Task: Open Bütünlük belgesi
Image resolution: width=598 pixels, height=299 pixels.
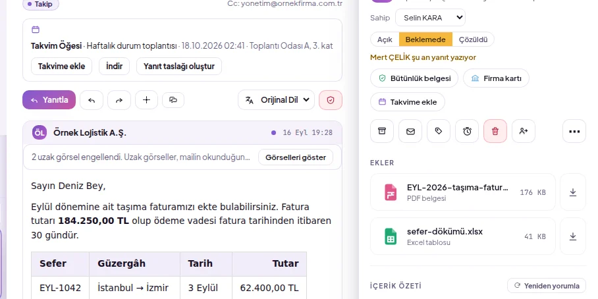Action: [414, 78]
